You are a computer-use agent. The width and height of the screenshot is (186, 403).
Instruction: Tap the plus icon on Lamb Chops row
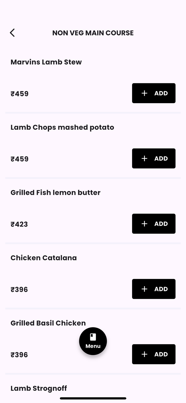pos(144,159)
